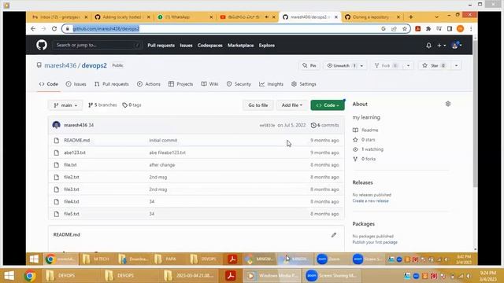The image size is (504, 283).
Task: Open the abe123.txt file
Action: coord(75,153)
